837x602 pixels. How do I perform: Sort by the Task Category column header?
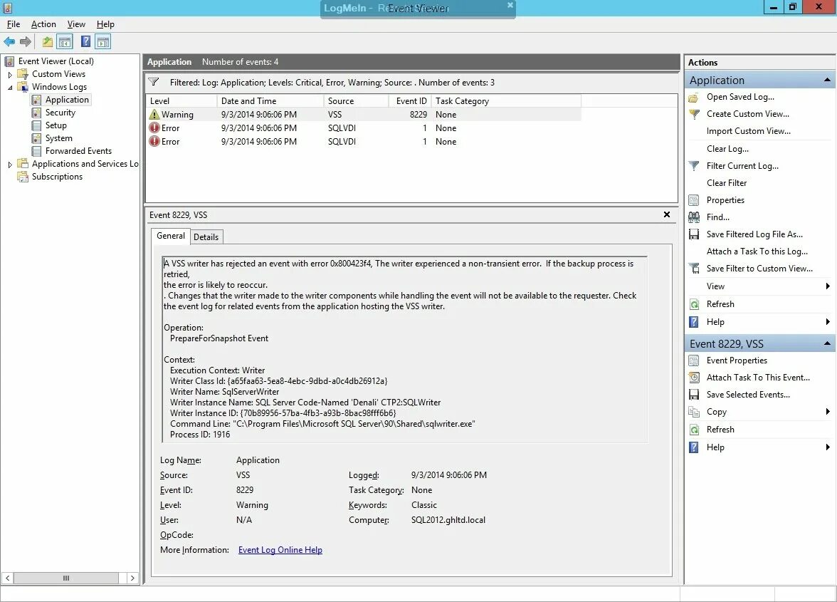(506, 101)
